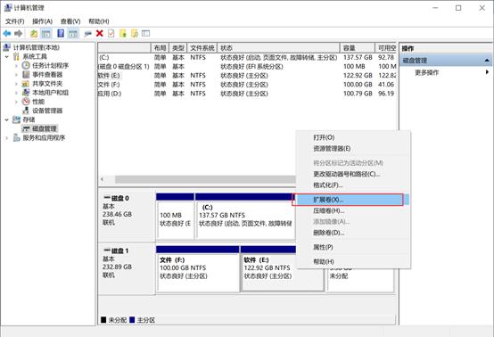
Task: Select the 应用 (D:) row in the volume list
Action: pos(247,94)
